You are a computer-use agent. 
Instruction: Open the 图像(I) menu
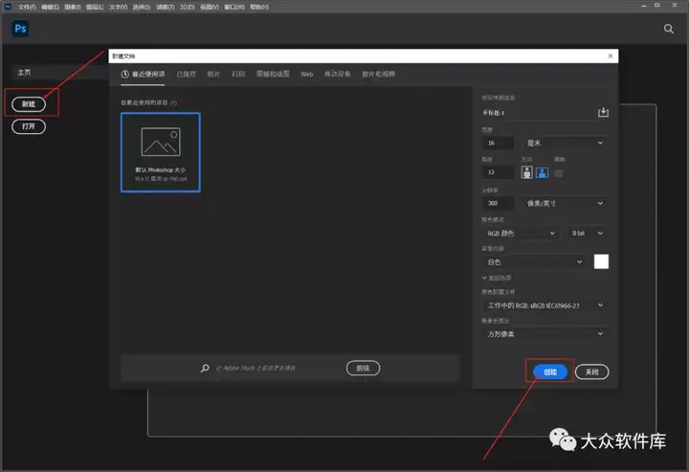pyautogui.click(x=73, y=7)
